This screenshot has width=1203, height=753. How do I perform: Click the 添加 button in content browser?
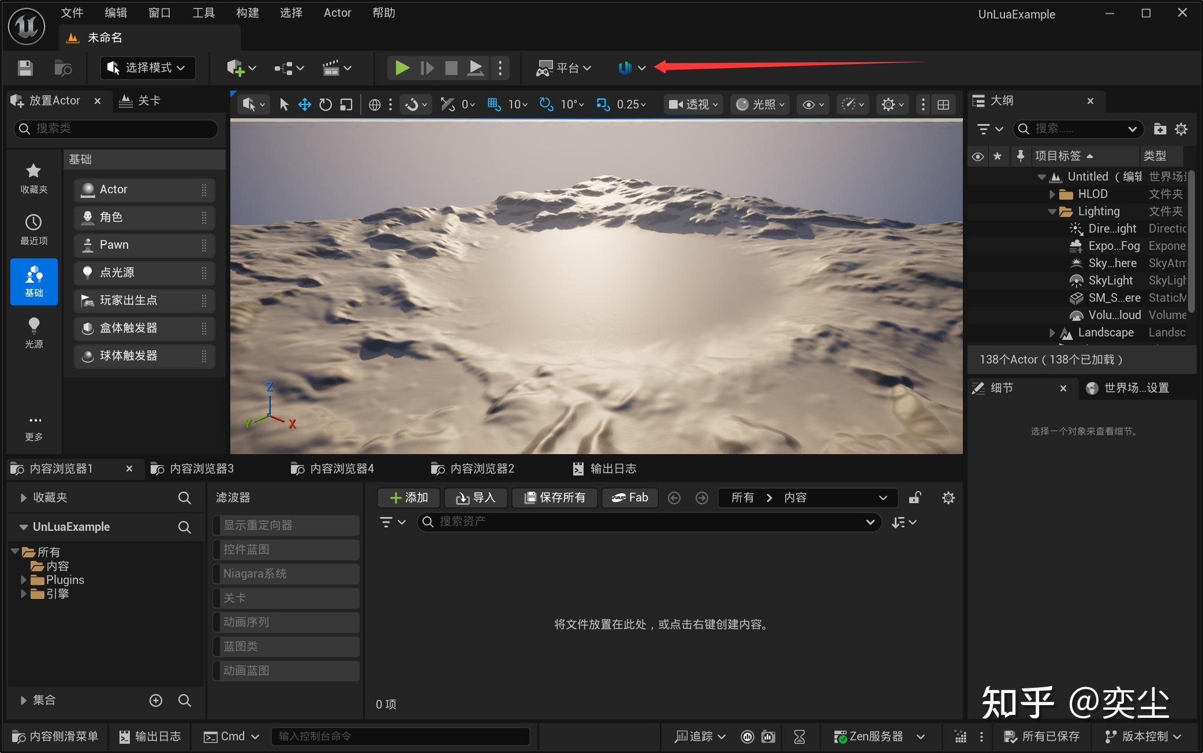(x=409, y=498)
